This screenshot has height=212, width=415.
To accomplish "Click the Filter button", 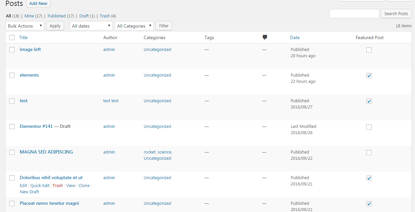I will point(164,26).
